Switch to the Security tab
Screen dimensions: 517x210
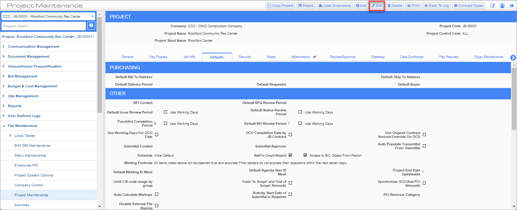pos(245,57)
